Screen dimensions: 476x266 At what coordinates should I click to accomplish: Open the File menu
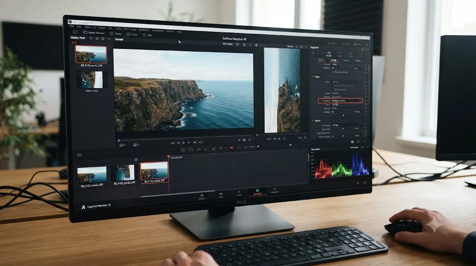coord(72,27)
